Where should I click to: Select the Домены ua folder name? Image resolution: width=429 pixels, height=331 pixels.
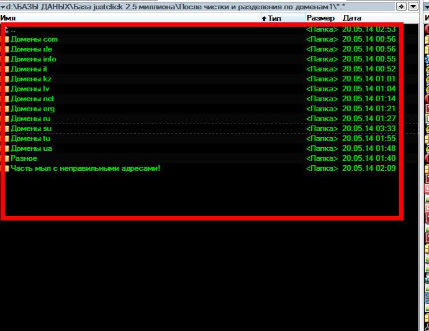click(31, 148)
